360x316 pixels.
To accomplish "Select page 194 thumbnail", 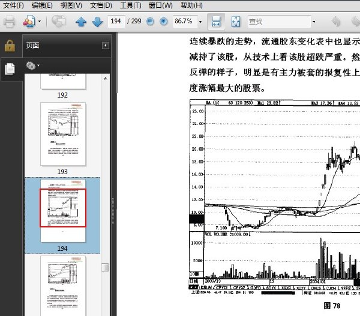I will click(x=63, y=211).
